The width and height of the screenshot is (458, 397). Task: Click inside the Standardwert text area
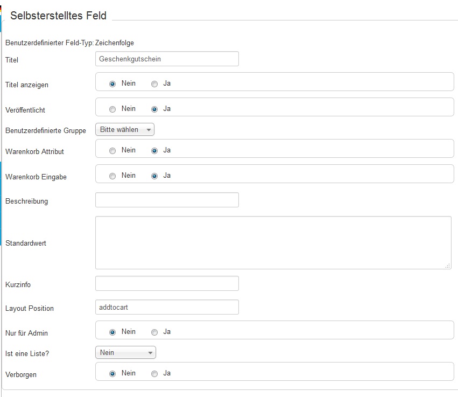coord(273,242)
